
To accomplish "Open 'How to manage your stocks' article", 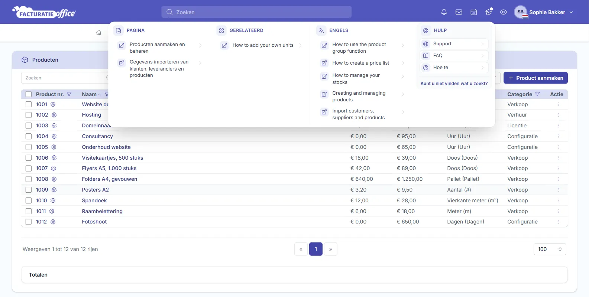I will click(x=362, y=79).
